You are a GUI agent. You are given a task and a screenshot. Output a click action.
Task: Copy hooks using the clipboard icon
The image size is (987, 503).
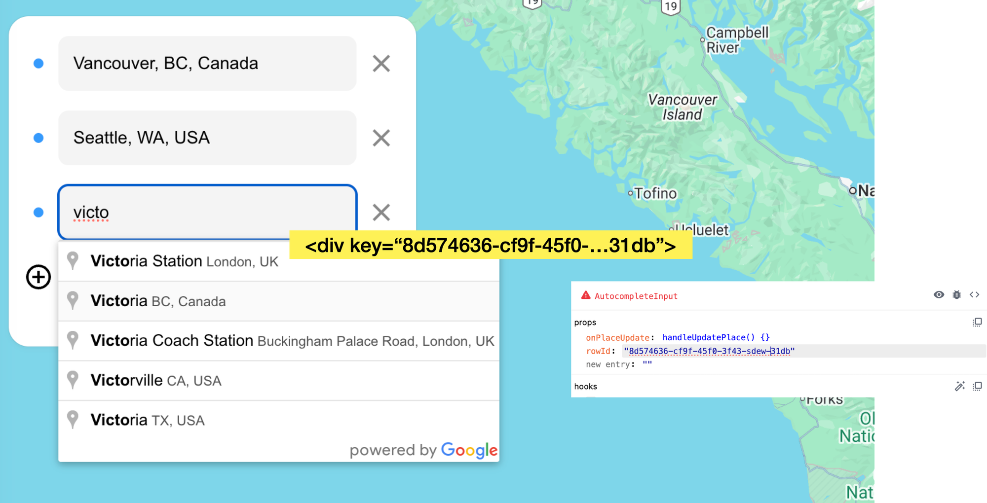click(x=978, y=386)
